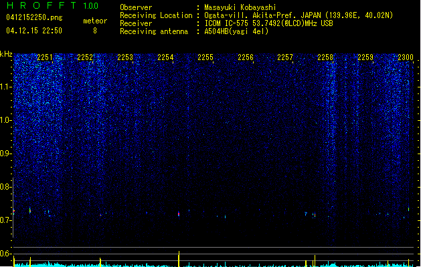
Task: Click the 'Observer' label
Action: 136,7
